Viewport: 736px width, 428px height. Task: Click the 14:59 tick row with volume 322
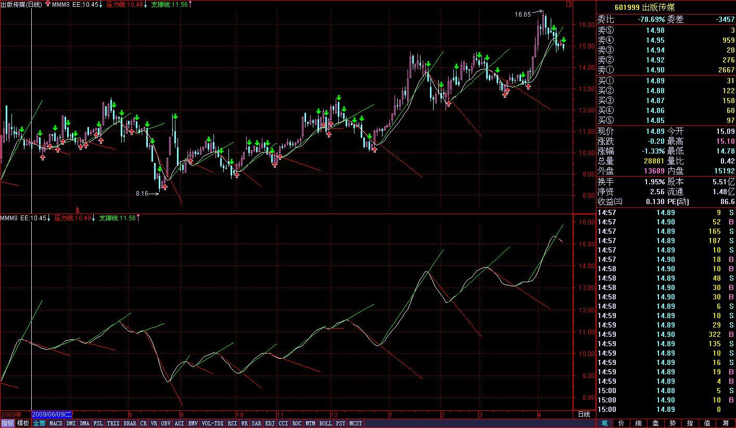(666, 334)
